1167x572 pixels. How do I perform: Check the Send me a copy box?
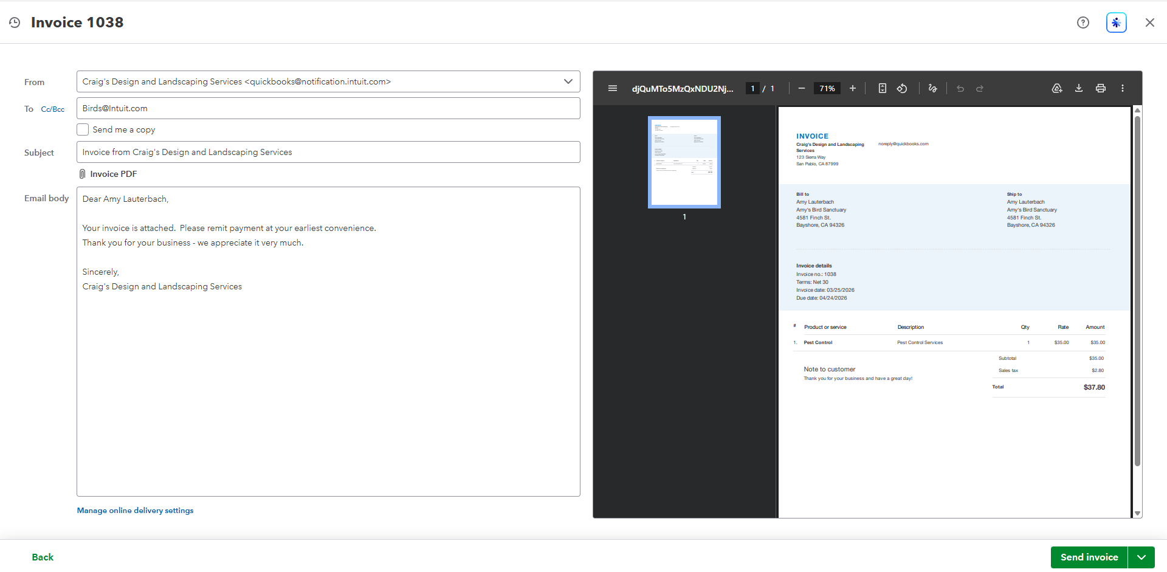point(83,129)
